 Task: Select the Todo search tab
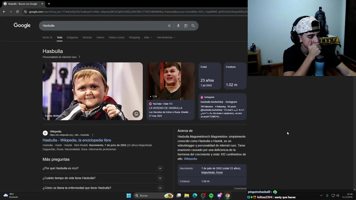pyautogui.click(x=60, y=37)
